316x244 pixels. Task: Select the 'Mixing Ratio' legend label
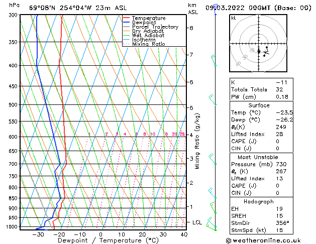pos(149,44)
